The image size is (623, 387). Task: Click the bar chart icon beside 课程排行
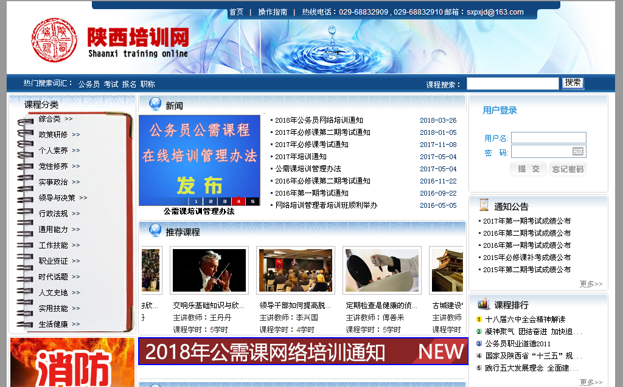pyautogui.click(x=484, y=304)
